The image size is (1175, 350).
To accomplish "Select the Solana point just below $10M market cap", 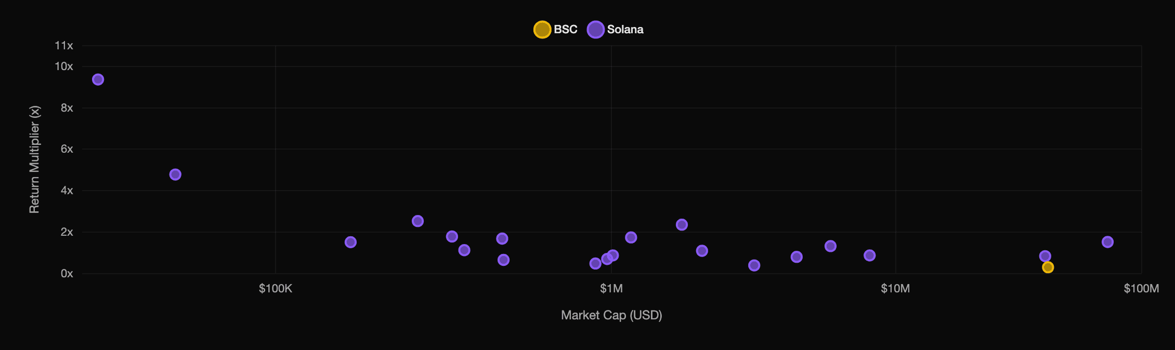I will click(x=869, y=255).
